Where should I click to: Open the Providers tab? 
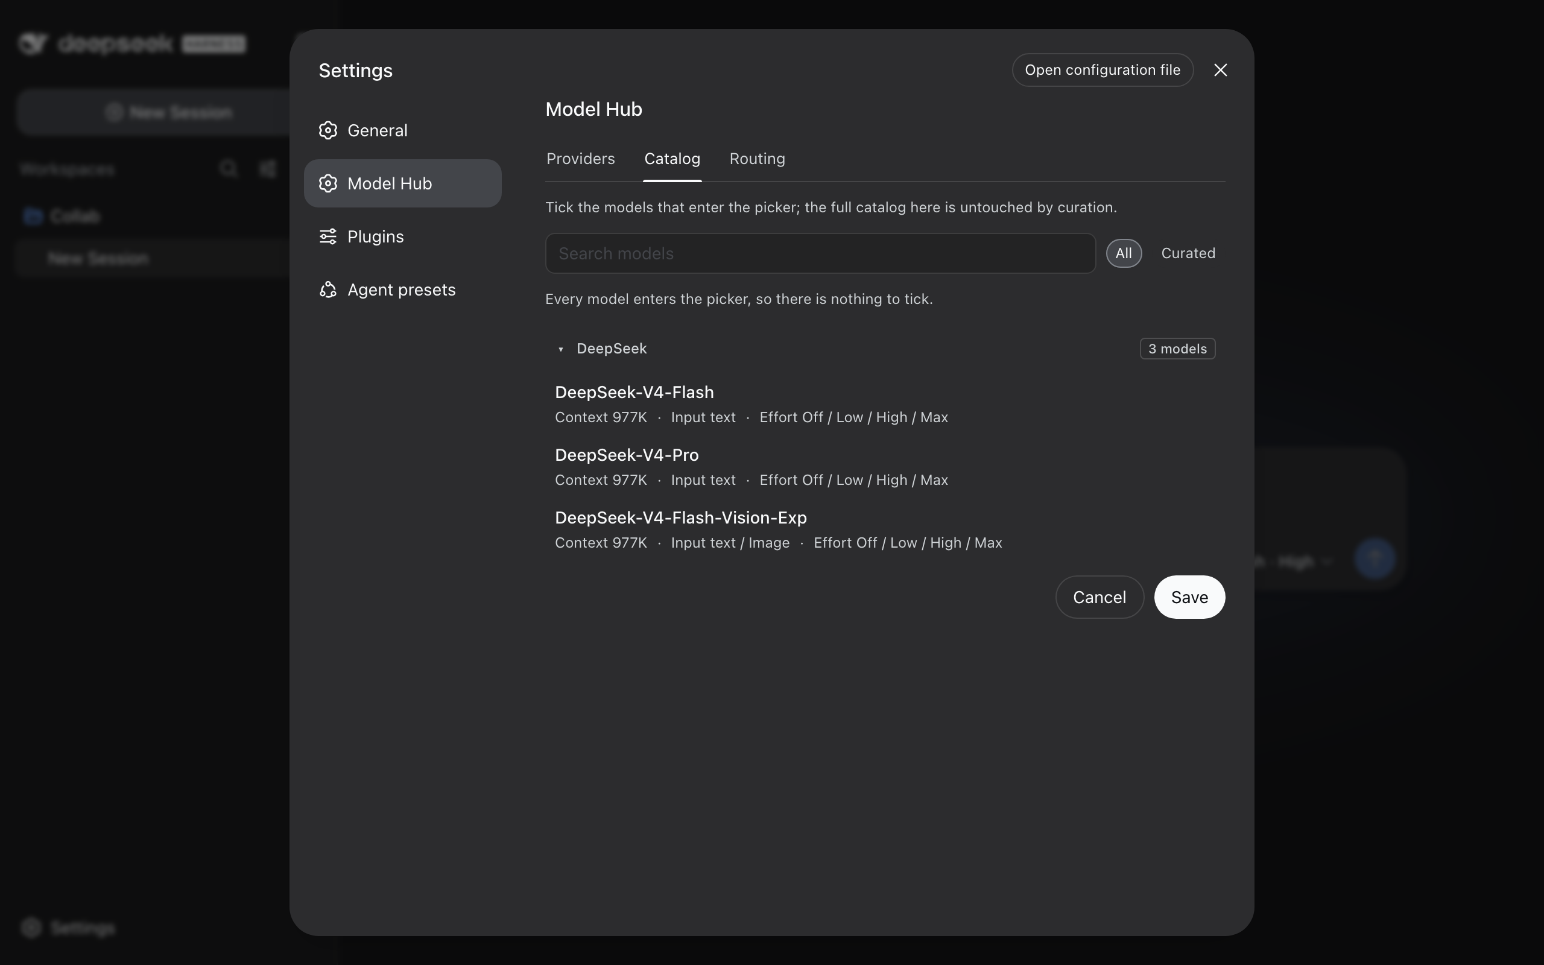[580, 158]
